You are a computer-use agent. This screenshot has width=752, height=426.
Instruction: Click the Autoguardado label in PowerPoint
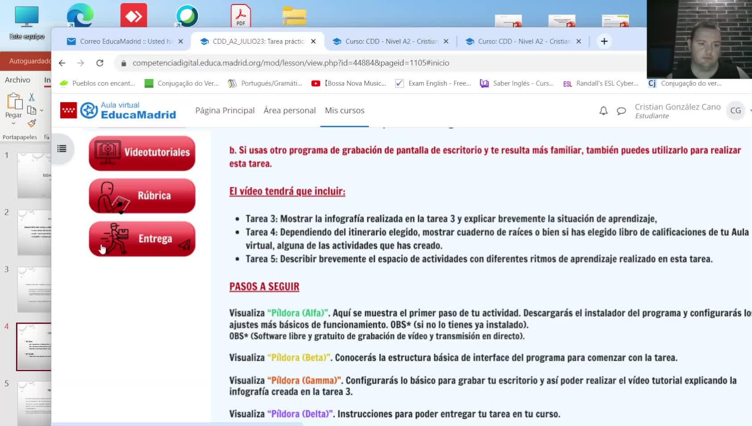pos(30,61)
